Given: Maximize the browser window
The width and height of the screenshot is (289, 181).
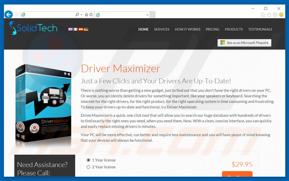Looking at the screenshot, I should click(266, 8).
